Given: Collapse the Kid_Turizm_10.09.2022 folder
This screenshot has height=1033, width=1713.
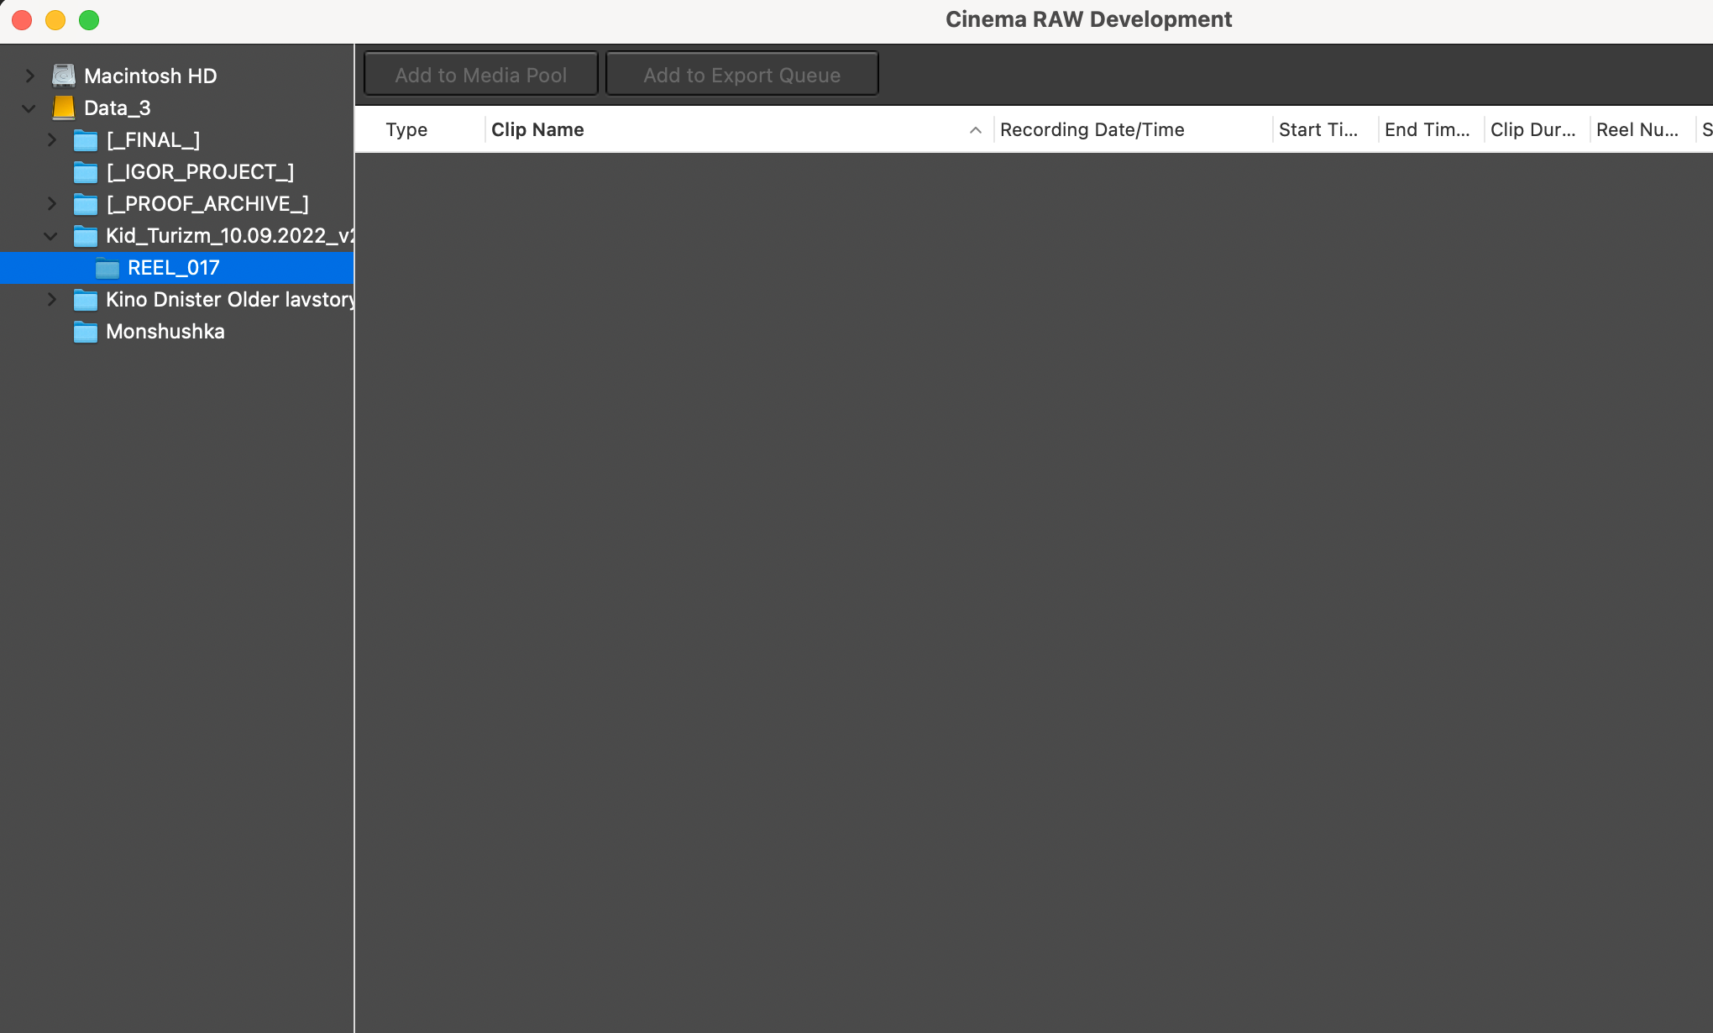Looking at the screenshot, I should [x=50, y=236].
